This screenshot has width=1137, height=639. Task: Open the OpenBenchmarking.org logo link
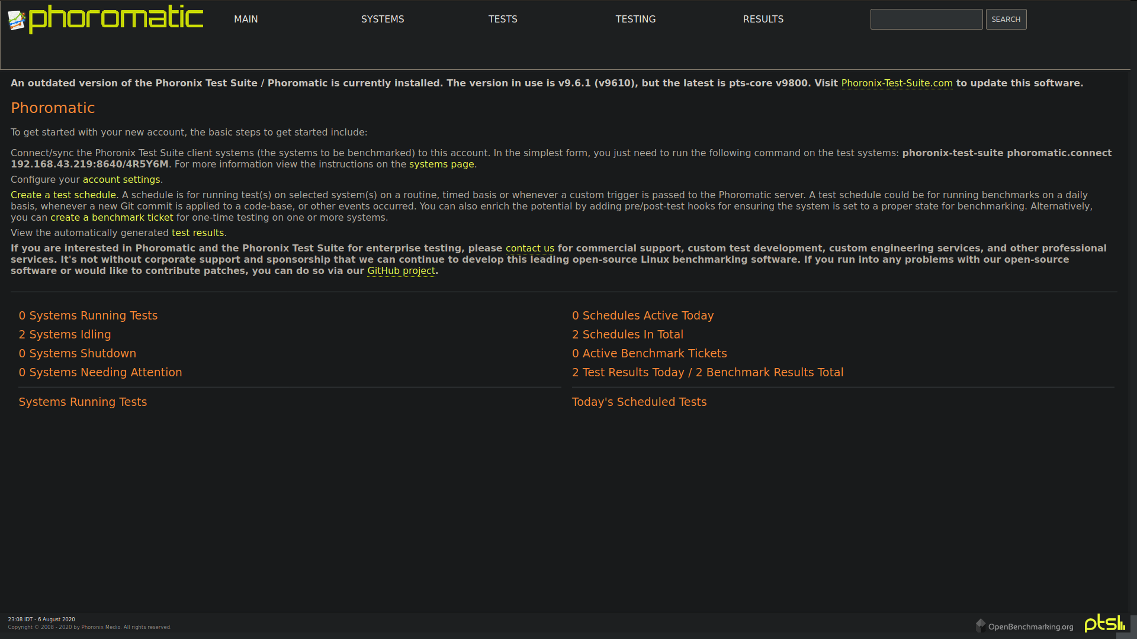click(1024, 626)
